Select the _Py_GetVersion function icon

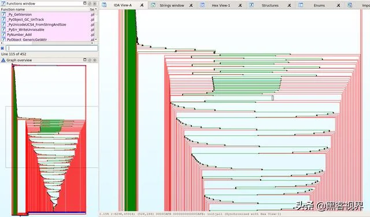click(x=3, y=14)
